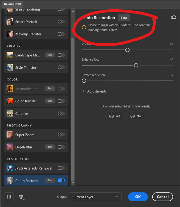Click the Beta badge on Depth Blur row
This screenshot has height=207, width=180.
pyautogui.click(x=50, y=147)
